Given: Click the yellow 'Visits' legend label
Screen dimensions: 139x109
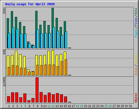Looking at the screenshot, I should (x=136, y=59).
